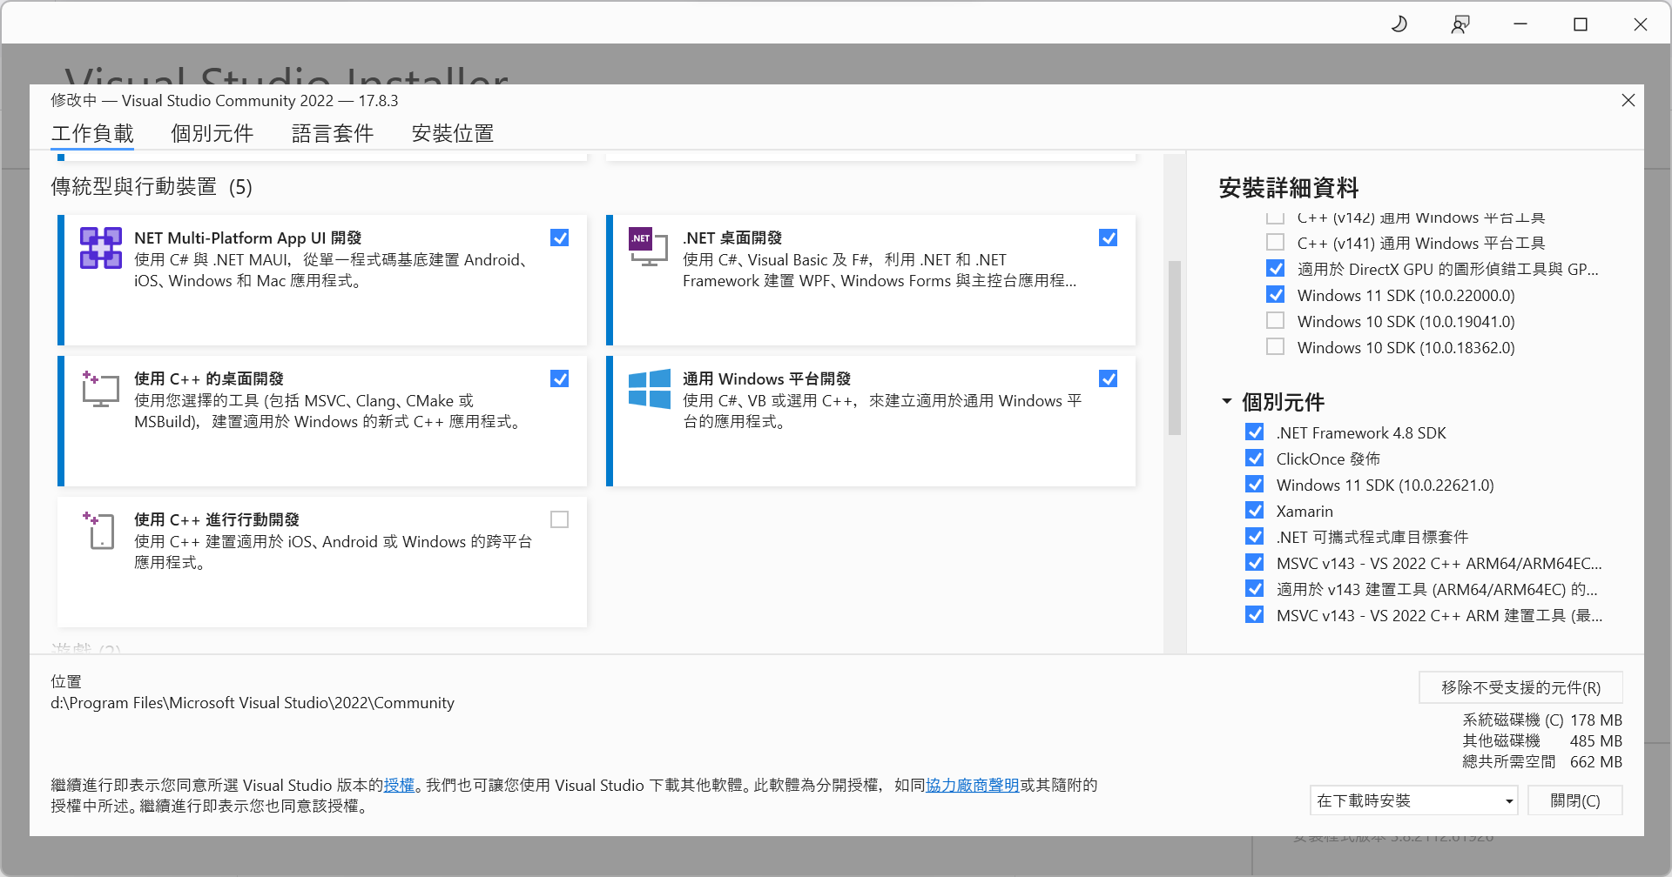Check Windows 10 SDK (10.0.18362.0)

point(1276,346)
